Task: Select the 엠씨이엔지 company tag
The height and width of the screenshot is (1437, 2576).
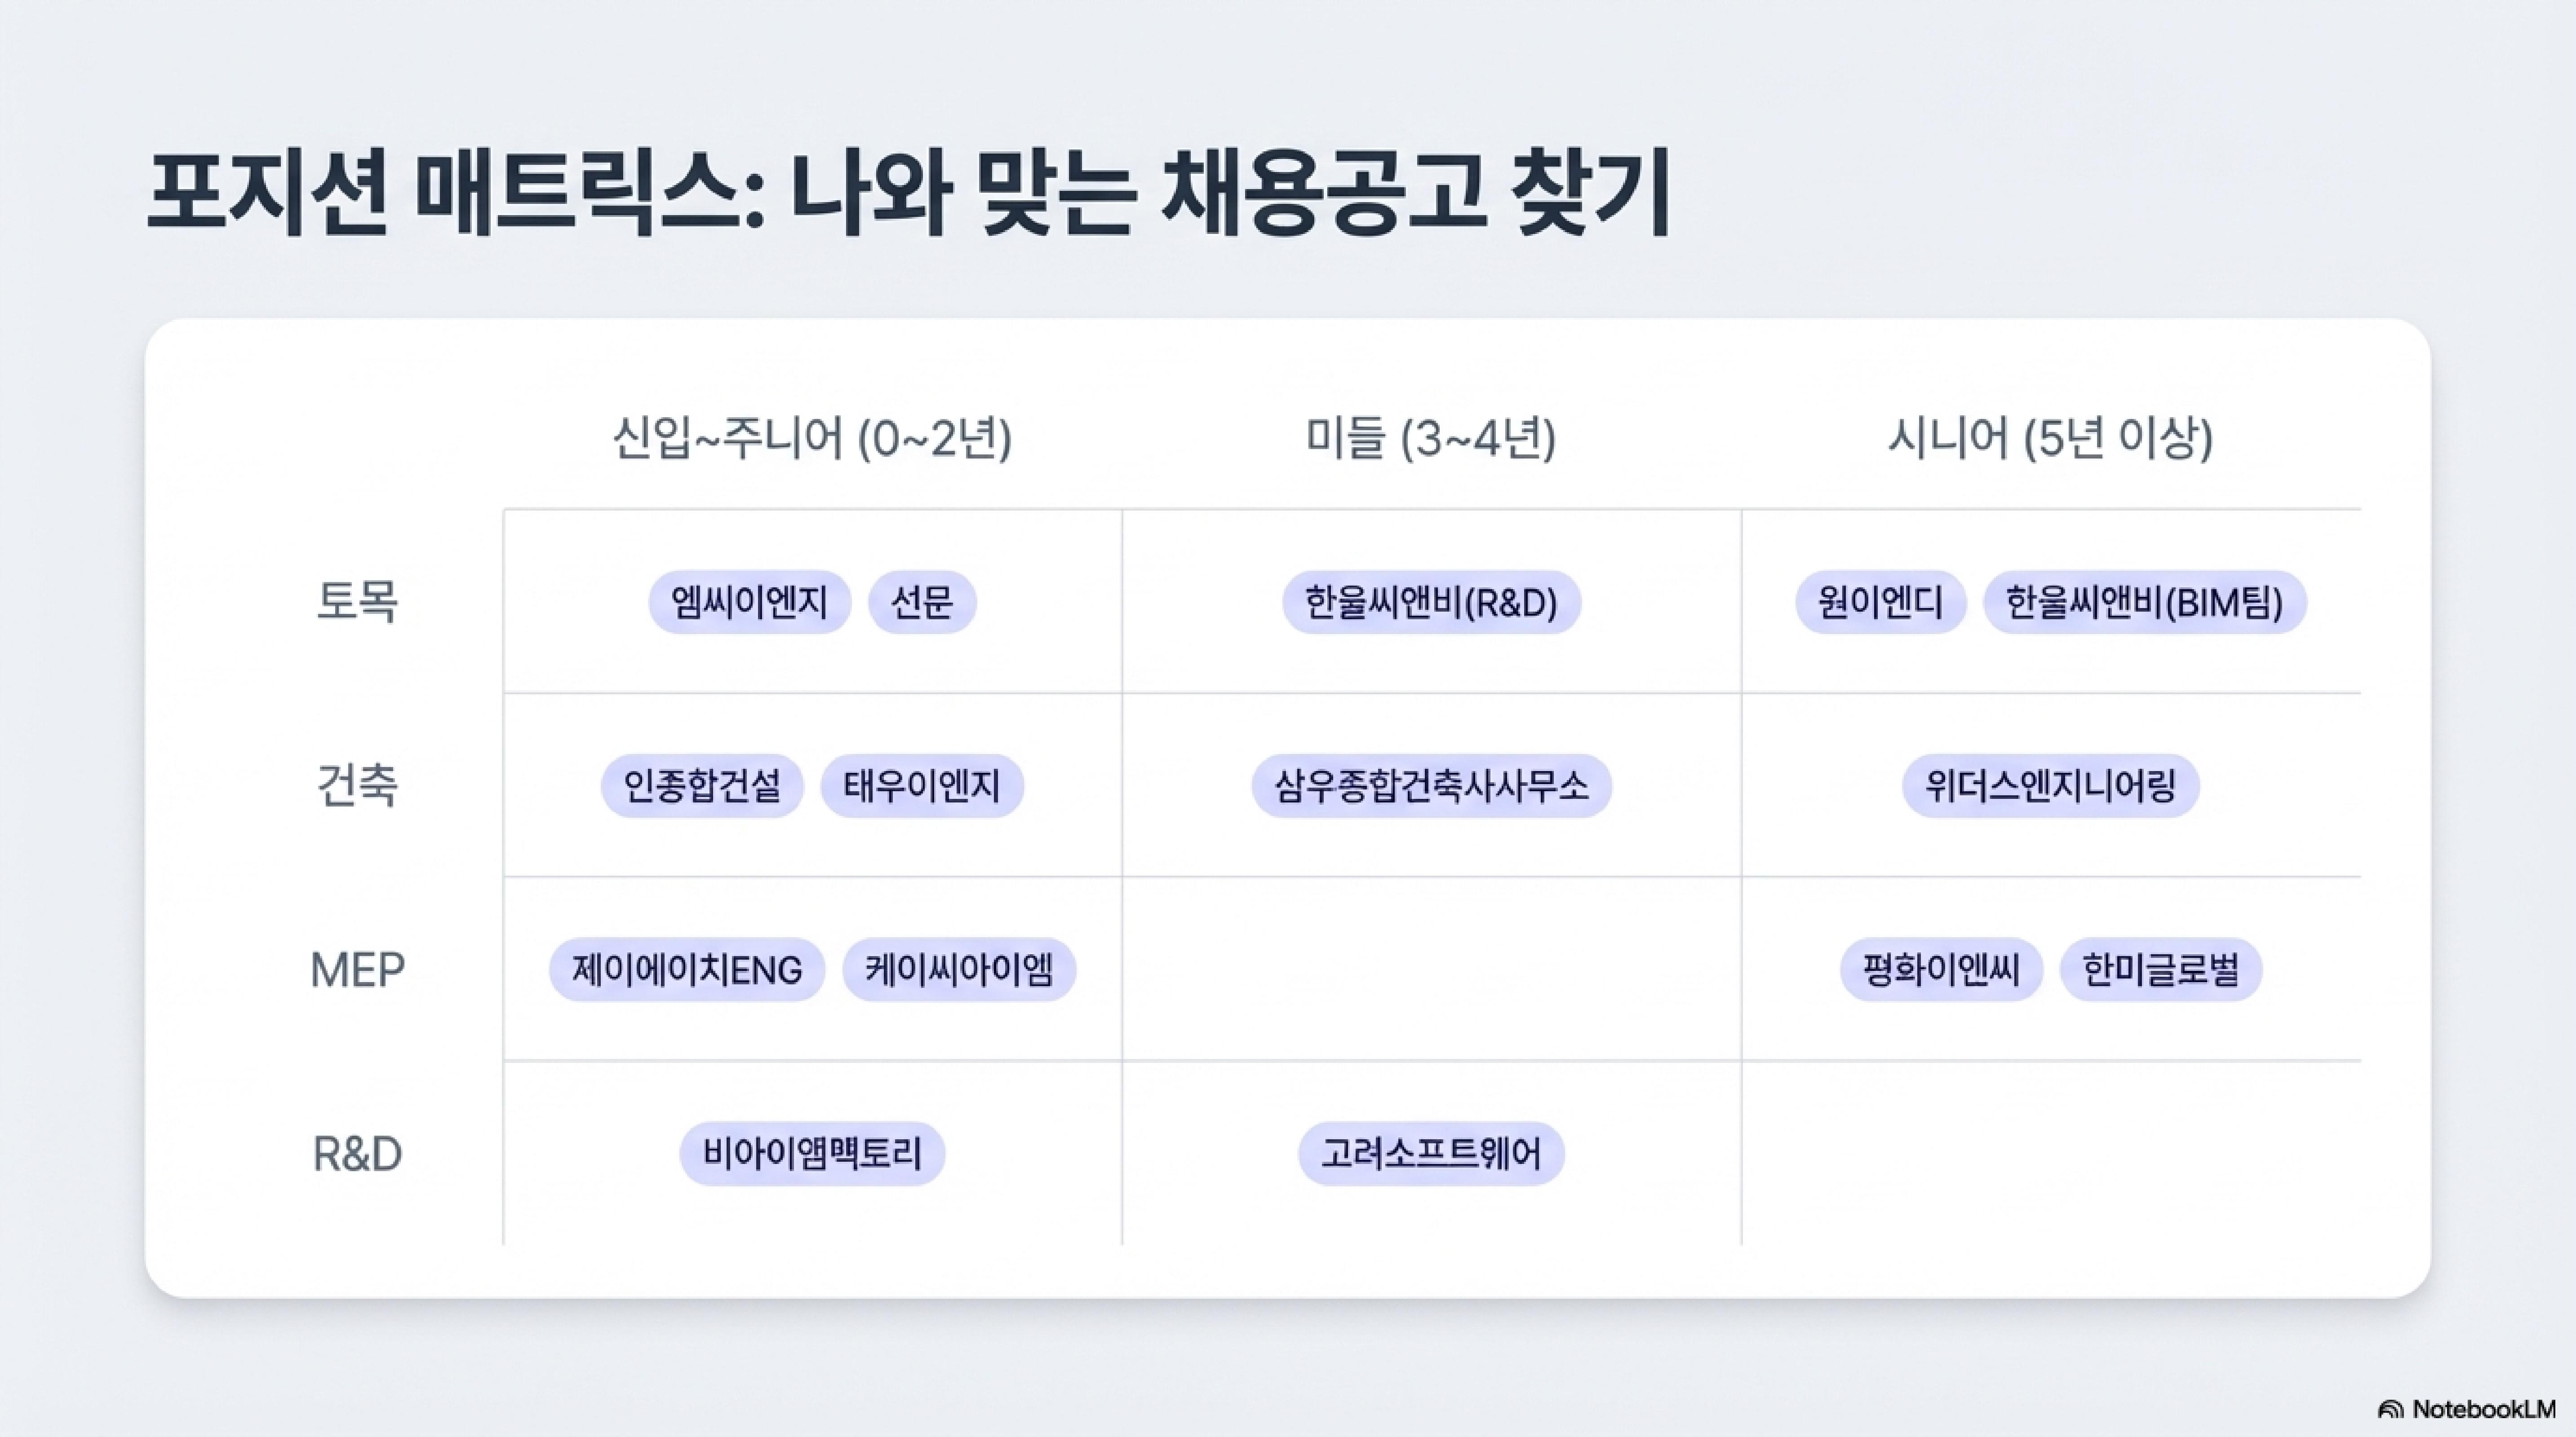Action: point(749,603)
